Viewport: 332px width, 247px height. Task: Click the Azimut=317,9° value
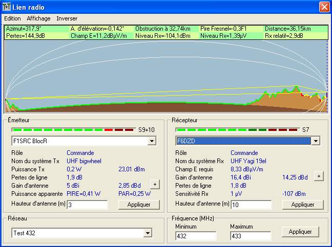tap(24, 29)
